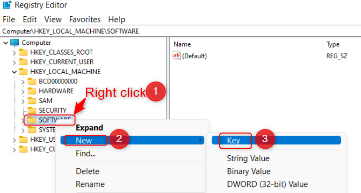Click REG_SZ type cell
The width and height of the screenshot is (361, 193).
click(337, 56)
